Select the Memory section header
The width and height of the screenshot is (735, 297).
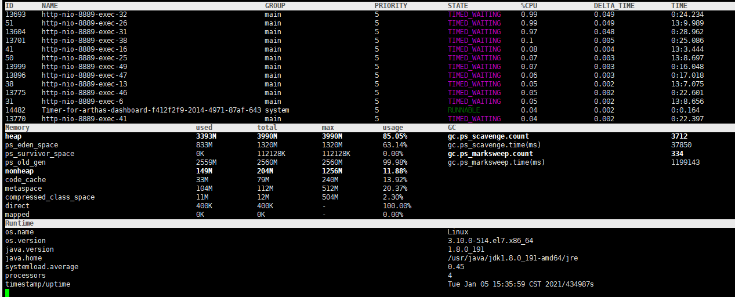tap(17, 128)
